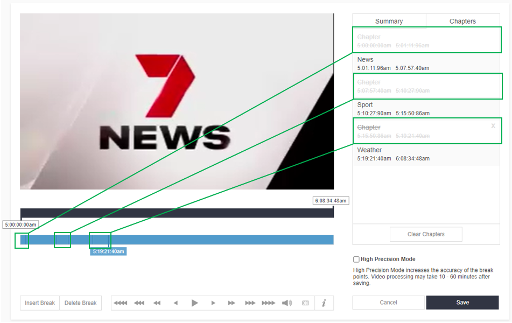The width and height of the screenshot is (512, 323).
Task: Play the video
Action: 194,303
